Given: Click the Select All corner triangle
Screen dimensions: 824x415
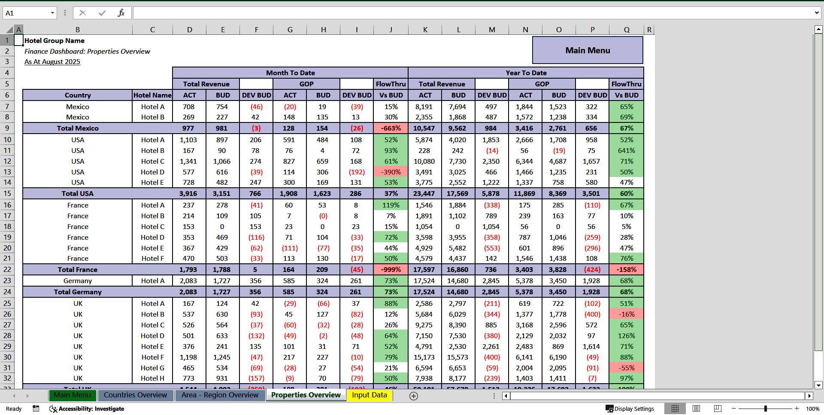Looking at the screenshot, I should (x=9, y=30).
